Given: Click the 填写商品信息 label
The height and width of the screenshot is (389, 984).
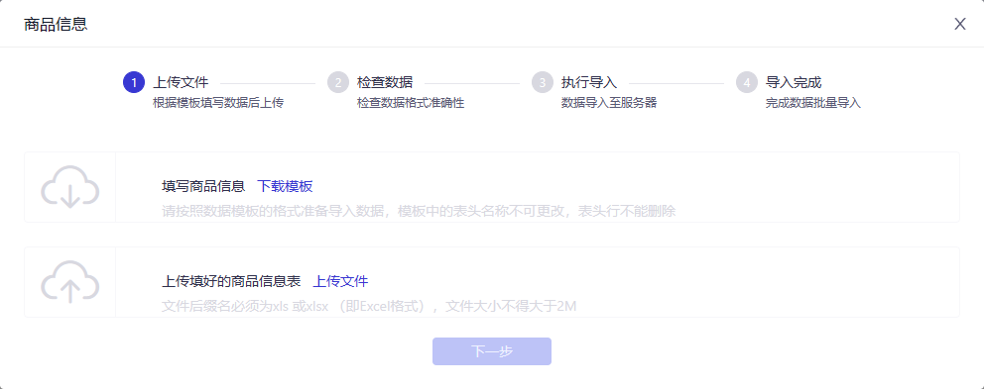Looking at the screenshot, I should coord(203,186).
